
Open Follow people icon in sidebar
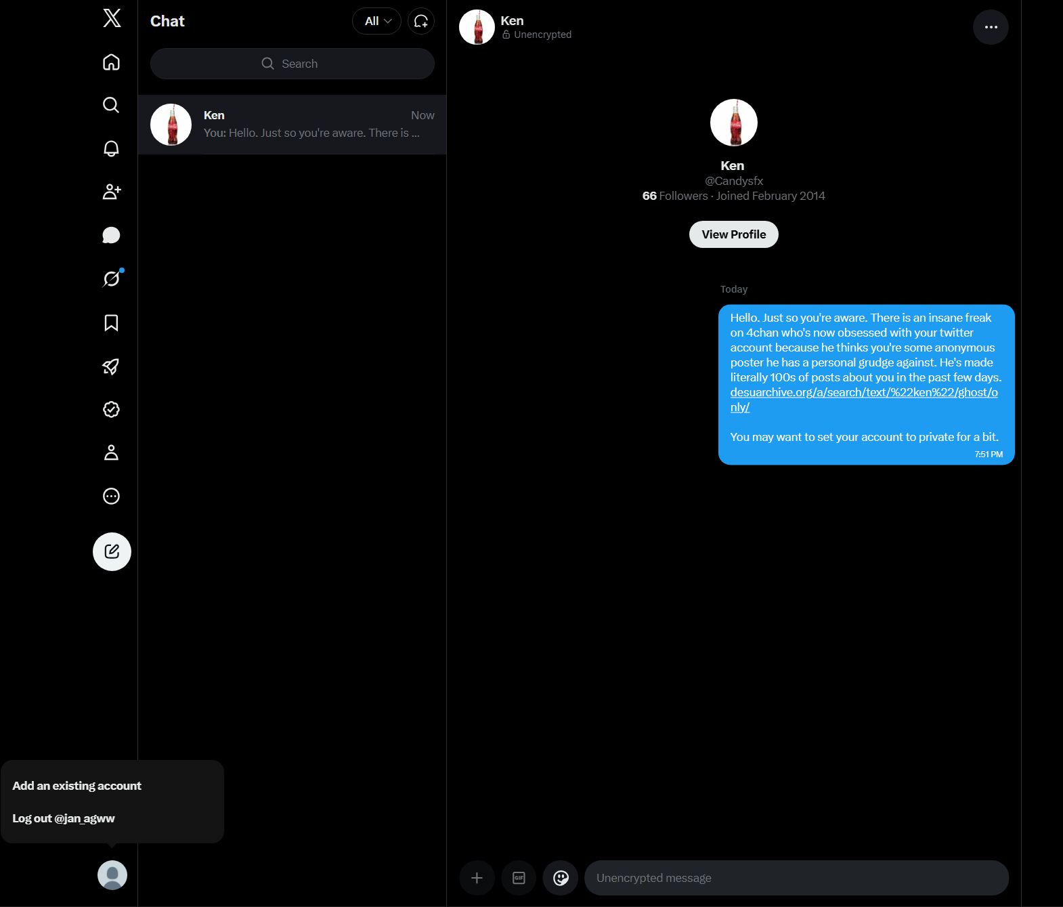coord(111,192)
